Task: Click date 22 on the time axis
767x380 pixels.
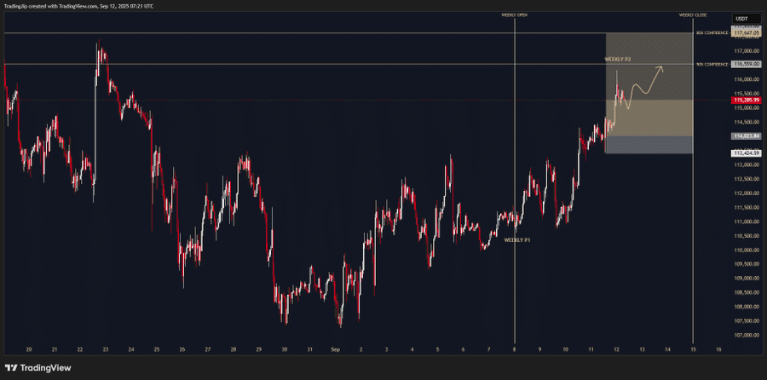Action: [79, 349]
